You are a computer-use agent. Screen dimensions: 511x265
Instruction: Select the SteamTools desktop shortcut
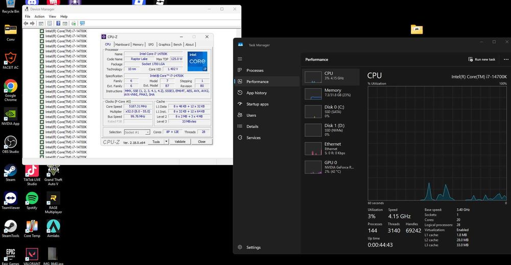[10, 229]
